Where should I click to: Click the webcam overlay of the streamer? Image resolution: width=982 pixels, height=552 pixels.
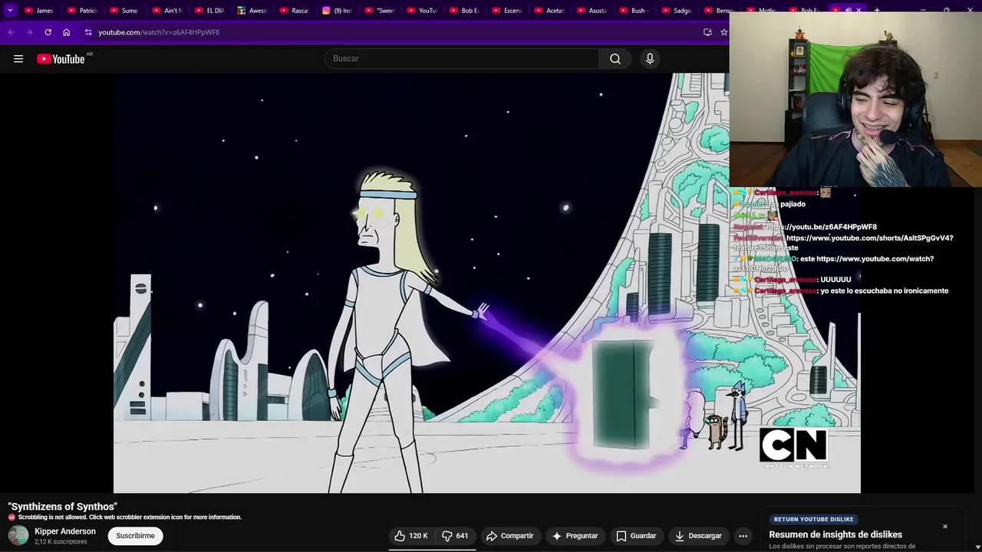[855, 100]
